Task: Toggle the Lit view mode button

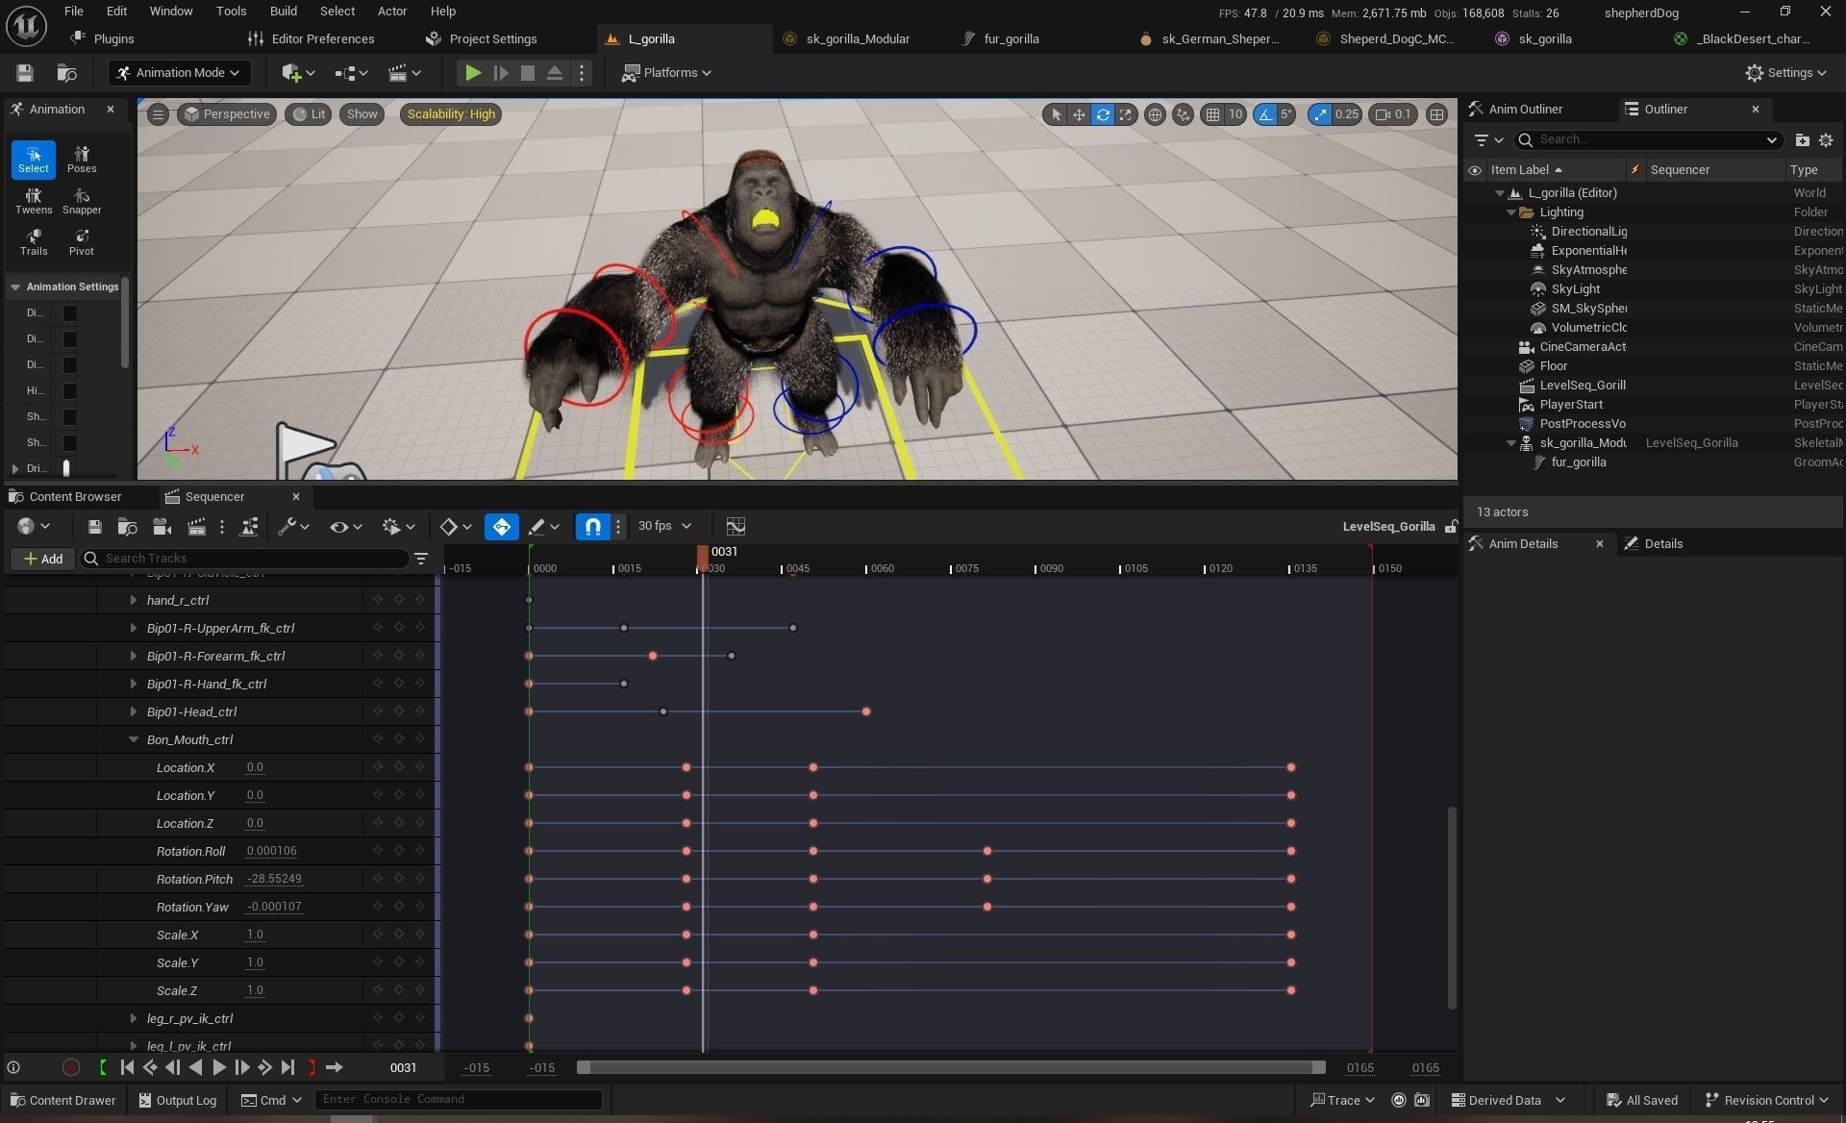Action: tap(309, 113)
